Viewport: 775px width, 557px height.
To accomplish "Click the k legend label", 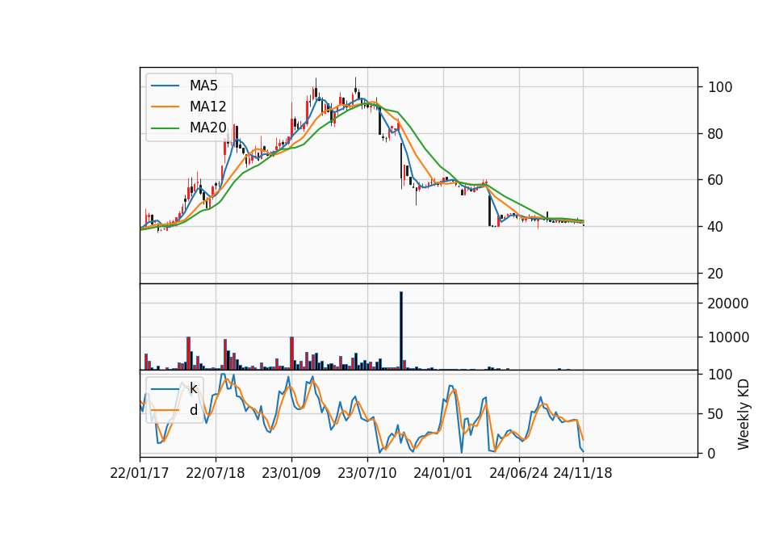I will point(193,388).
